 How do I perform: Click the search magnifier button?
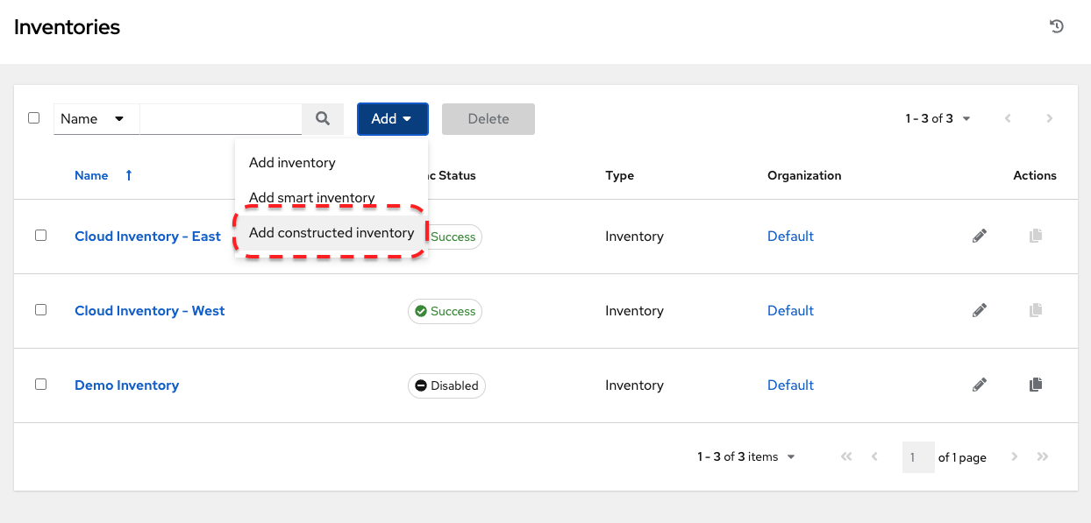(x=323, y=118)
